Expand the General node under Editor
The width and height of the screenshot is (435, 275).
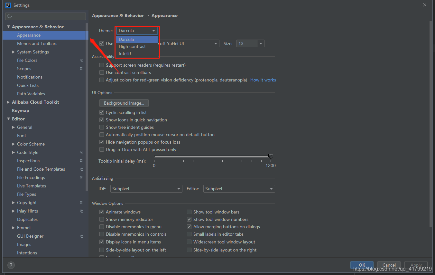point(14,127)
